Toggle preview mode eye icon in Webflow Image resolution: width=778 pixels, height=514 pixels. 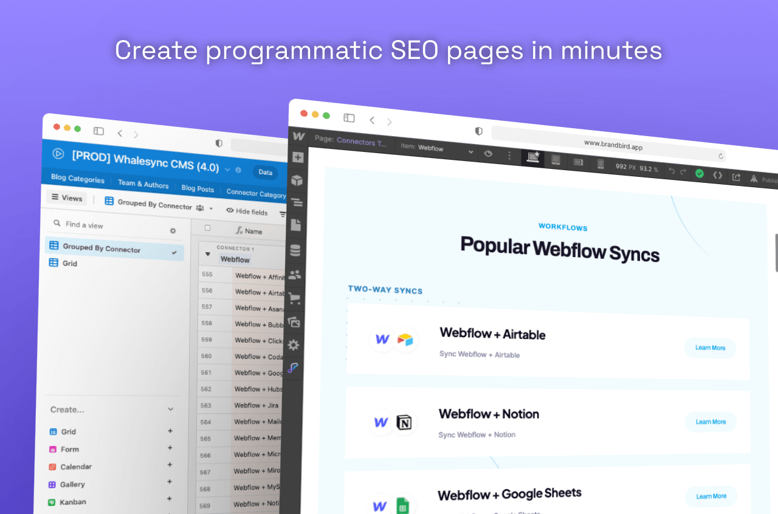(x=488, y=154)
